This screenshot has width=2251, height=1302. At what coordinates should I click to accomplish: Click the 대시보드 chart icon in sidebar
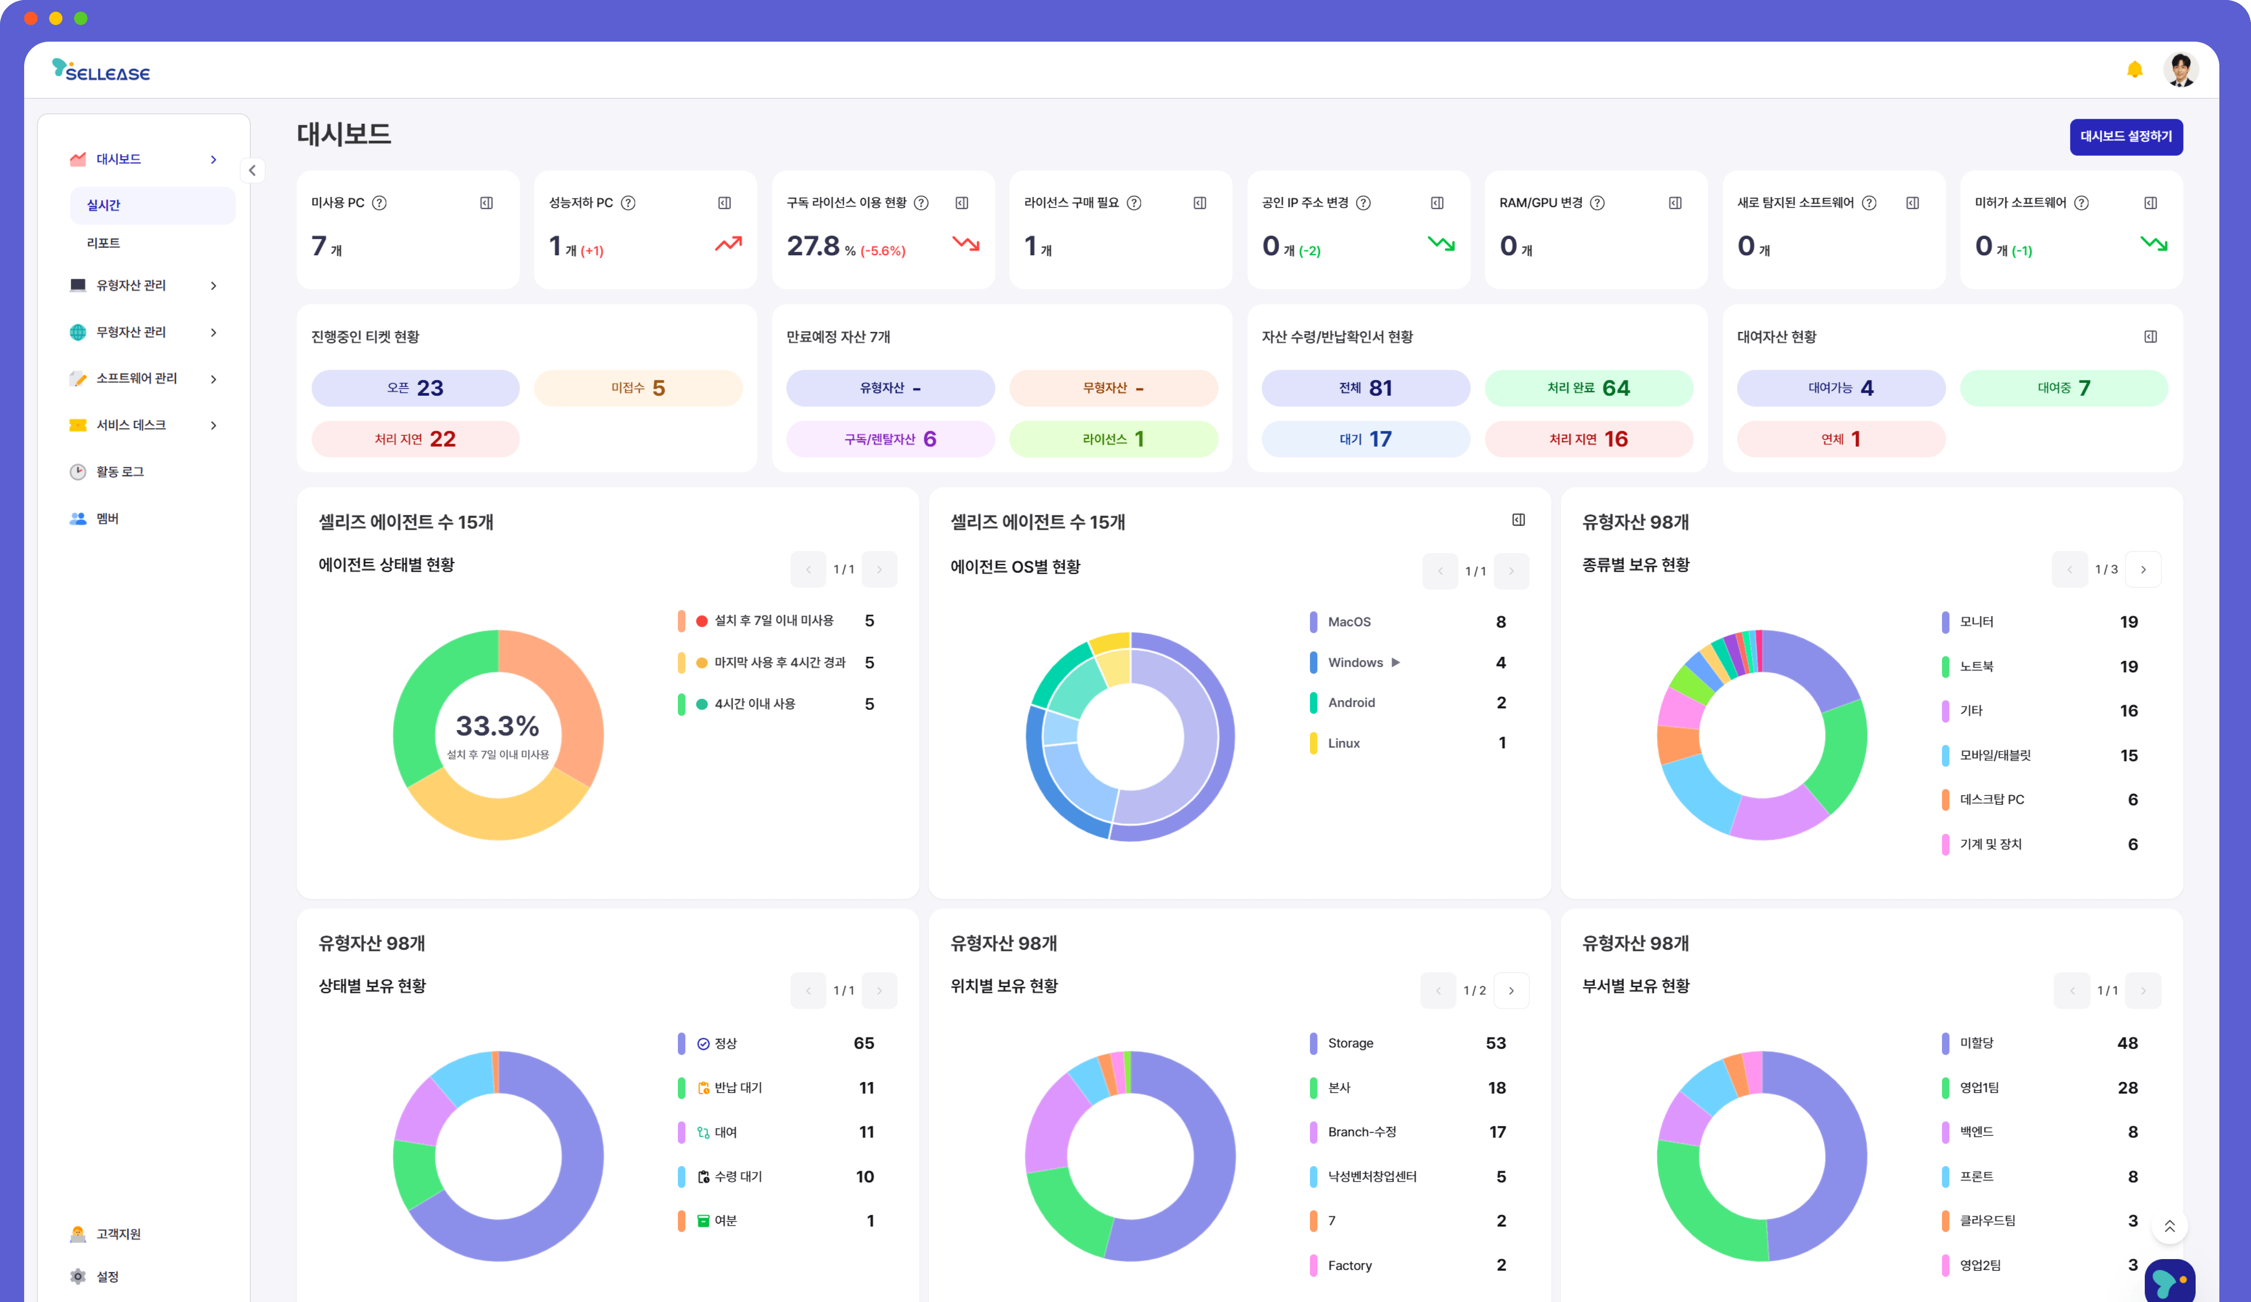(78, 159)
